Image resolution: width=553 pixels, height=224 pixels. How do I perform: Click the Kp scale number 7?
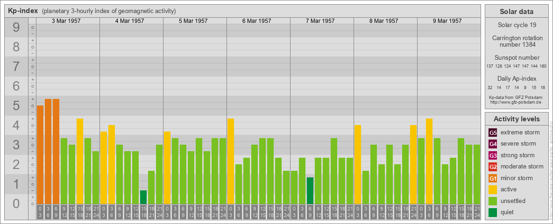(16, 67)
